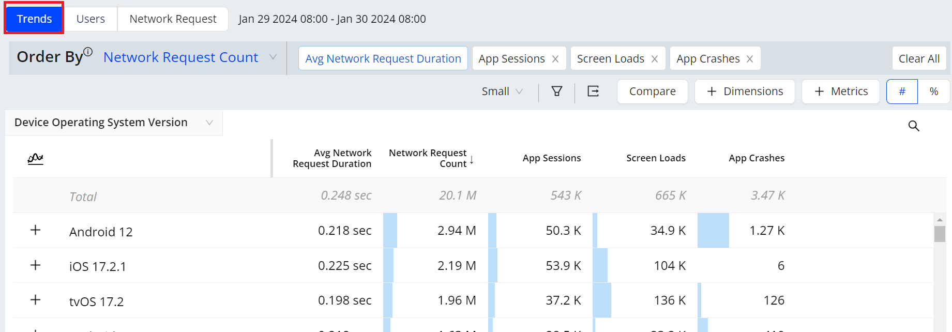
Task: Open the Small size dropdown
Action: pos(502,92)
